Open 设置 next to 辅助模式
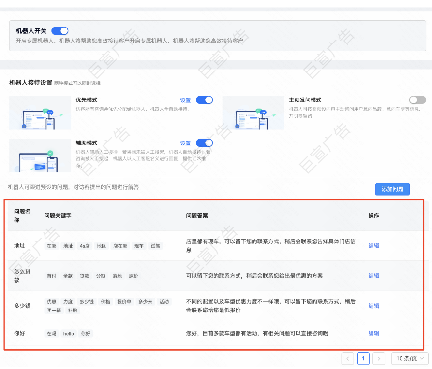Image resolution: width=432 pixels, height=369 pixels. pos(185,143)
